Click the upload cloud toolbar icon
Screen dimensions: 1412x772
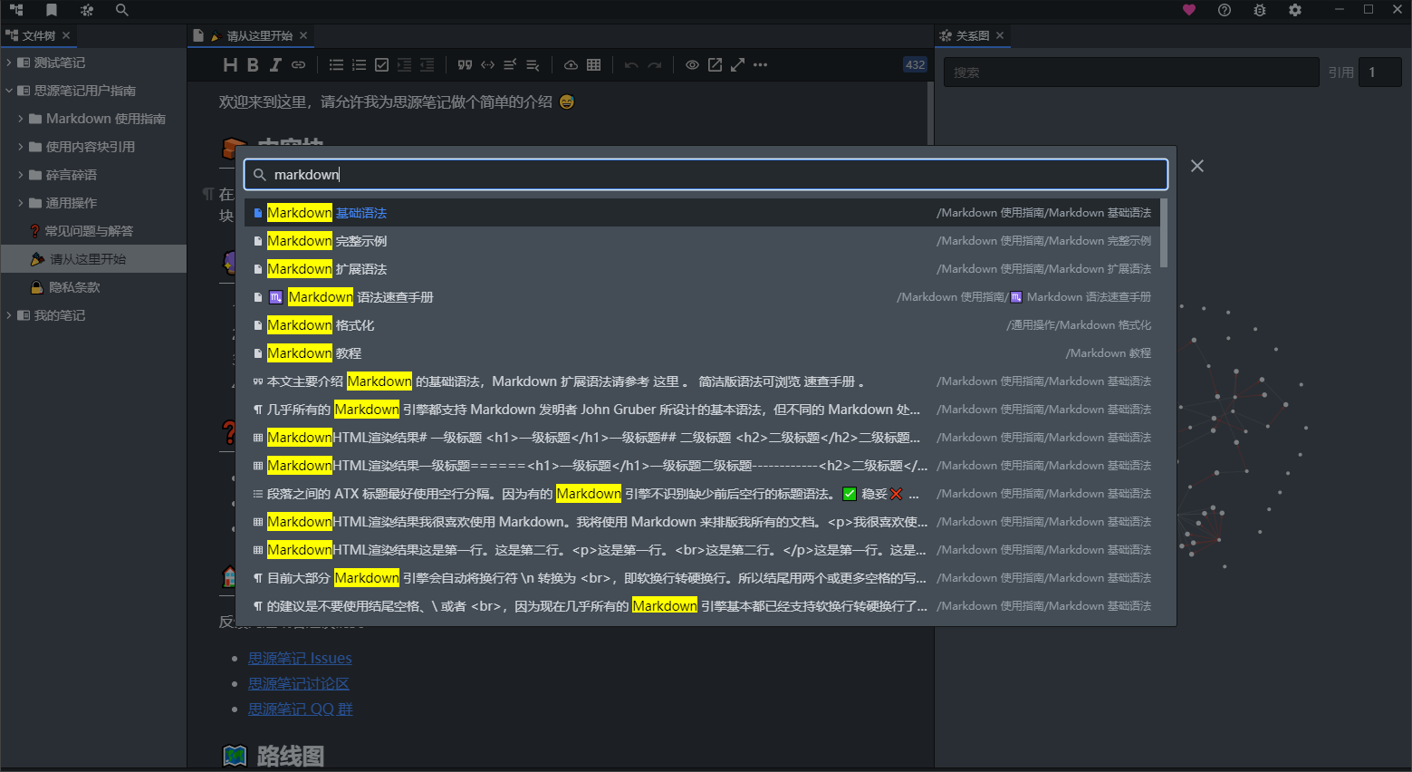point(571,64)
